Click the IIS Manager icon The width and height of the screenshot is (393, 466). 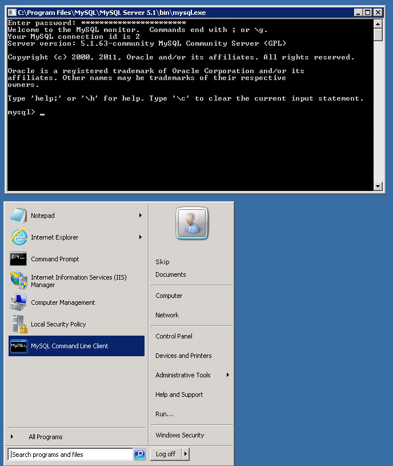pos(19,281)
